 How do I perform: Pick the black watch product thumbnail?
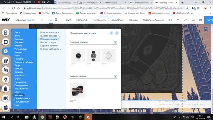(79, 56)
